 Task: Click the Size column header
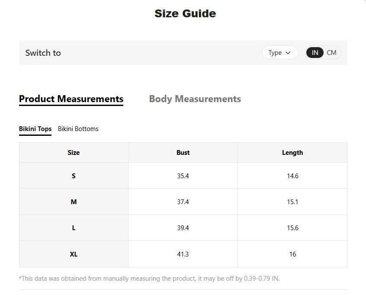(74, 153)
